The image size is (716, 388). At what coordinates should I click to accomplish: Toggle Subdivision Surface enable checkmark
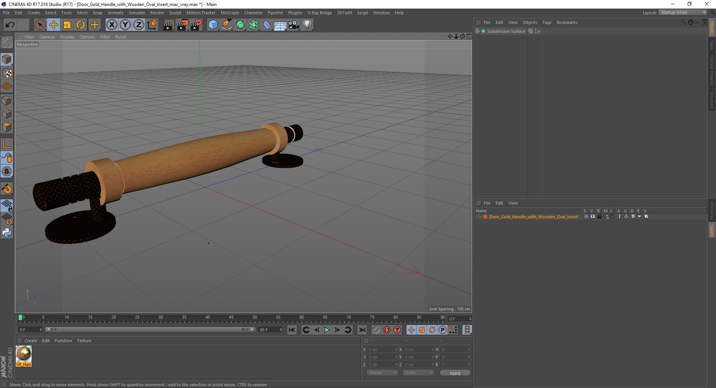539,31
